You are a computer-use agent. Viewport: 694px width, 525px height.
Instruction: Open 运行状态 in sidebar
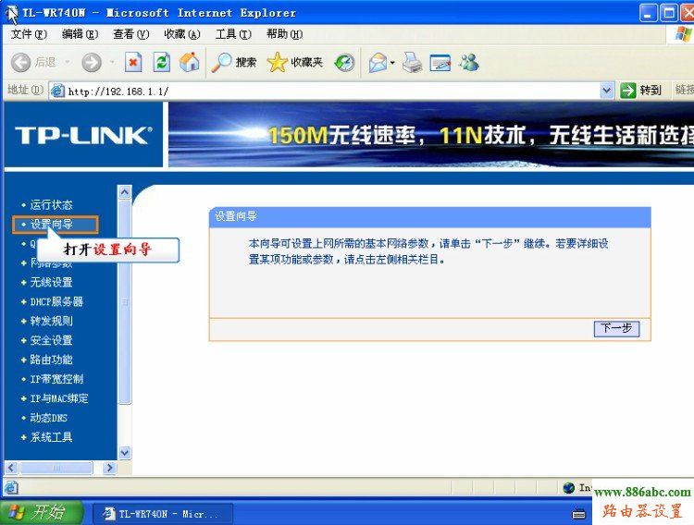pos(51,205)
